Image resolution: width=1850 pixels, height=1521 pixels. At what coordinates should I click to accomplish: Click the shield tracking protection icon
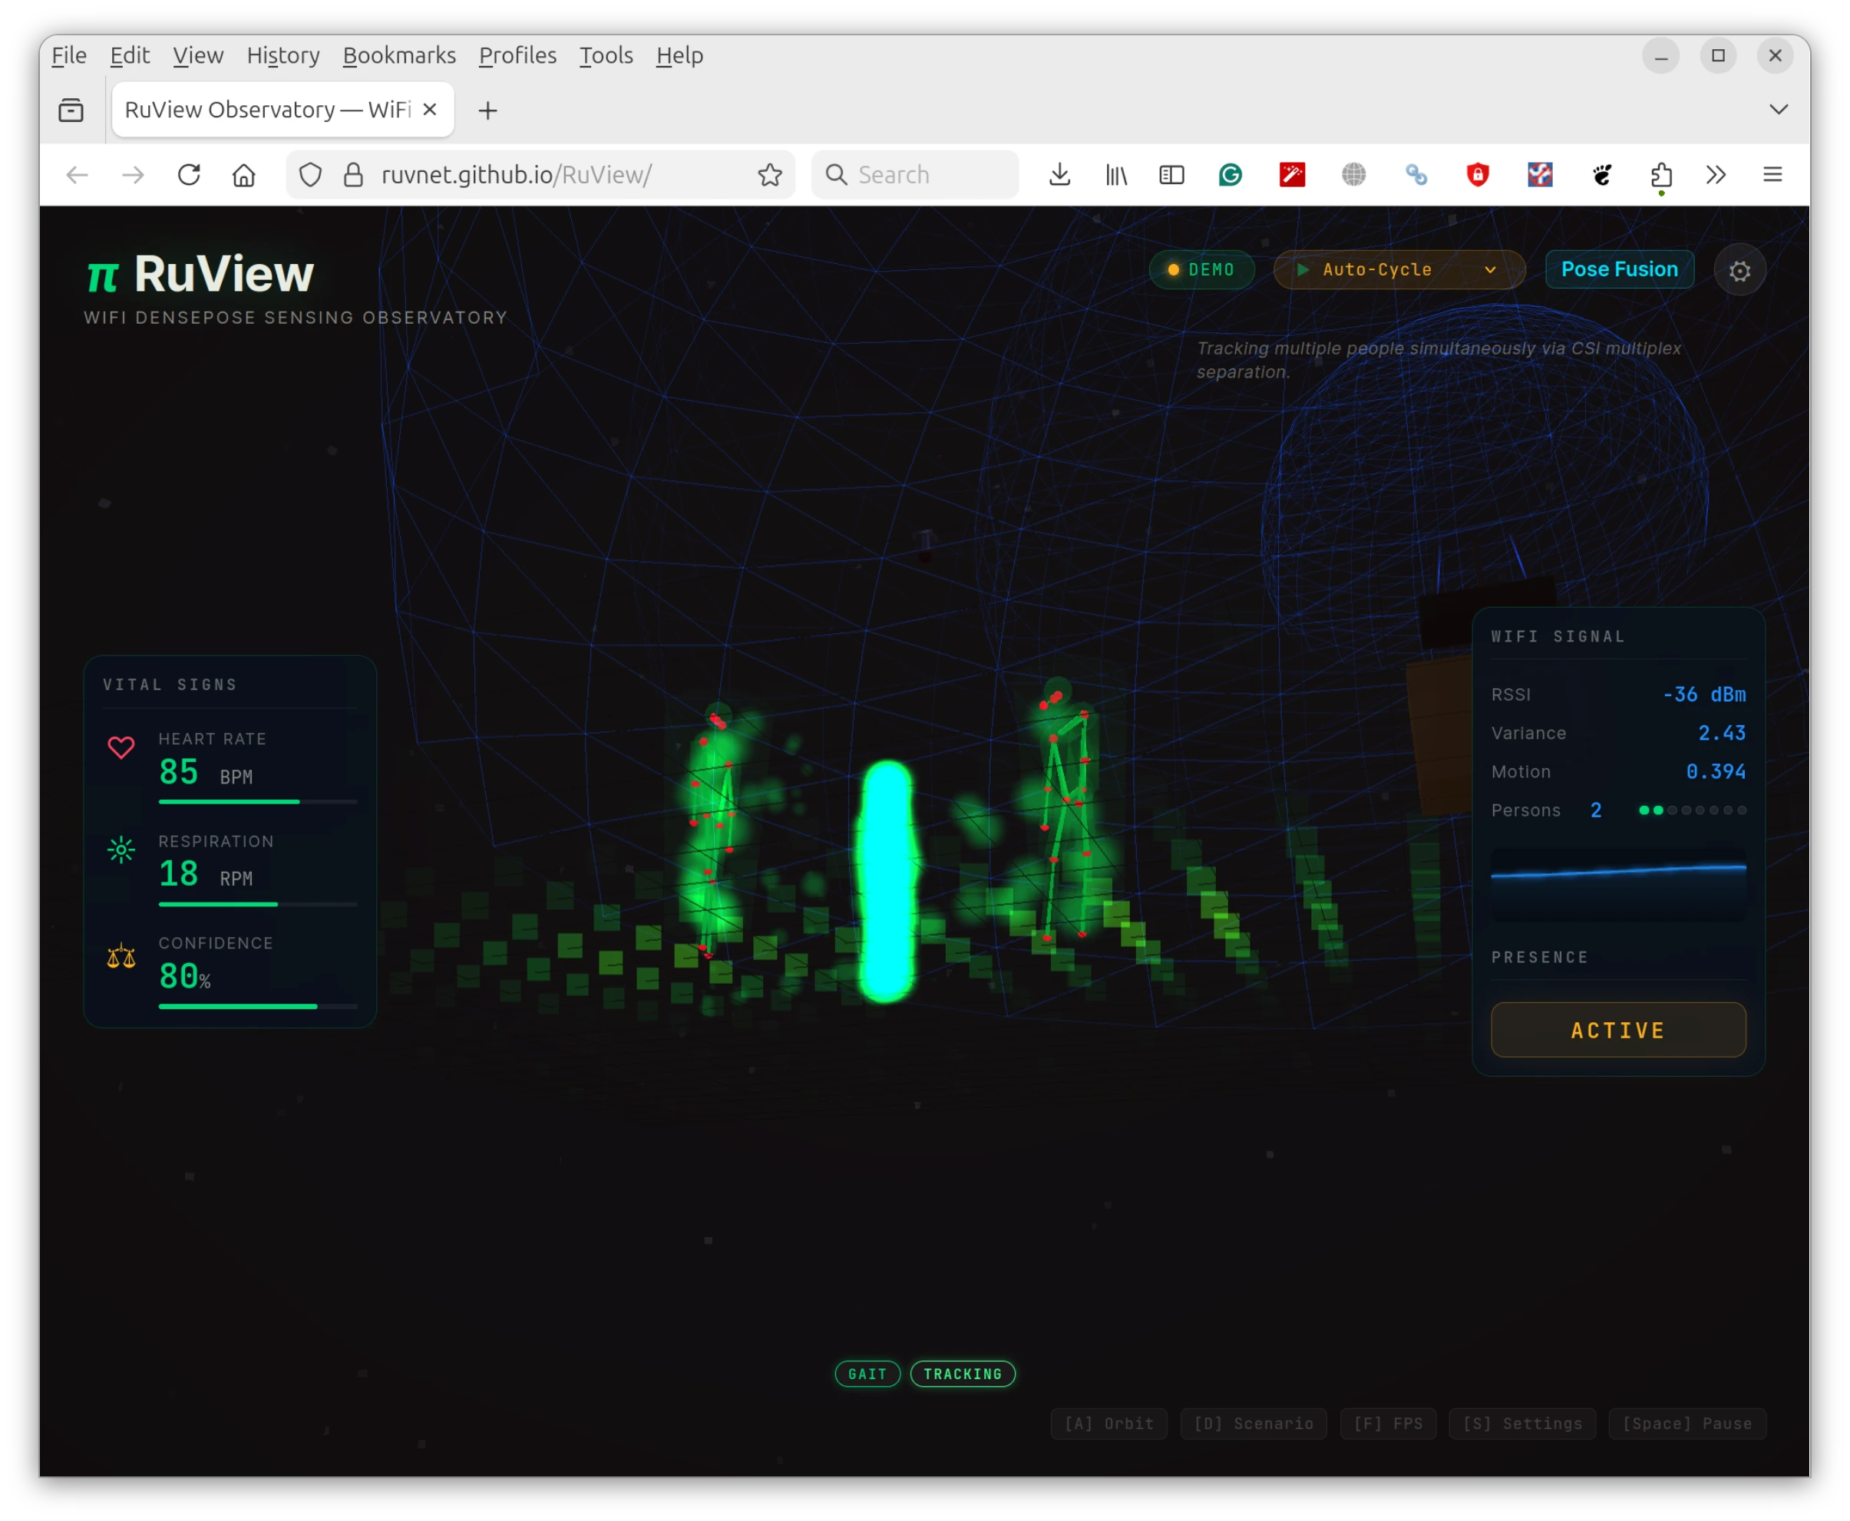(x=310, y=175)
